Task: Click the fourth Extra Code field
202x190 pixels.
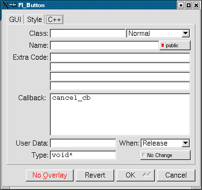Action: pos(120,86)
